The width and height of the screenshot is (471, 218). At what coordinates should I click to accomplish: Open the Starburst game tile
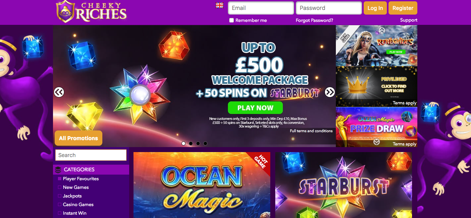click(344, 185)
